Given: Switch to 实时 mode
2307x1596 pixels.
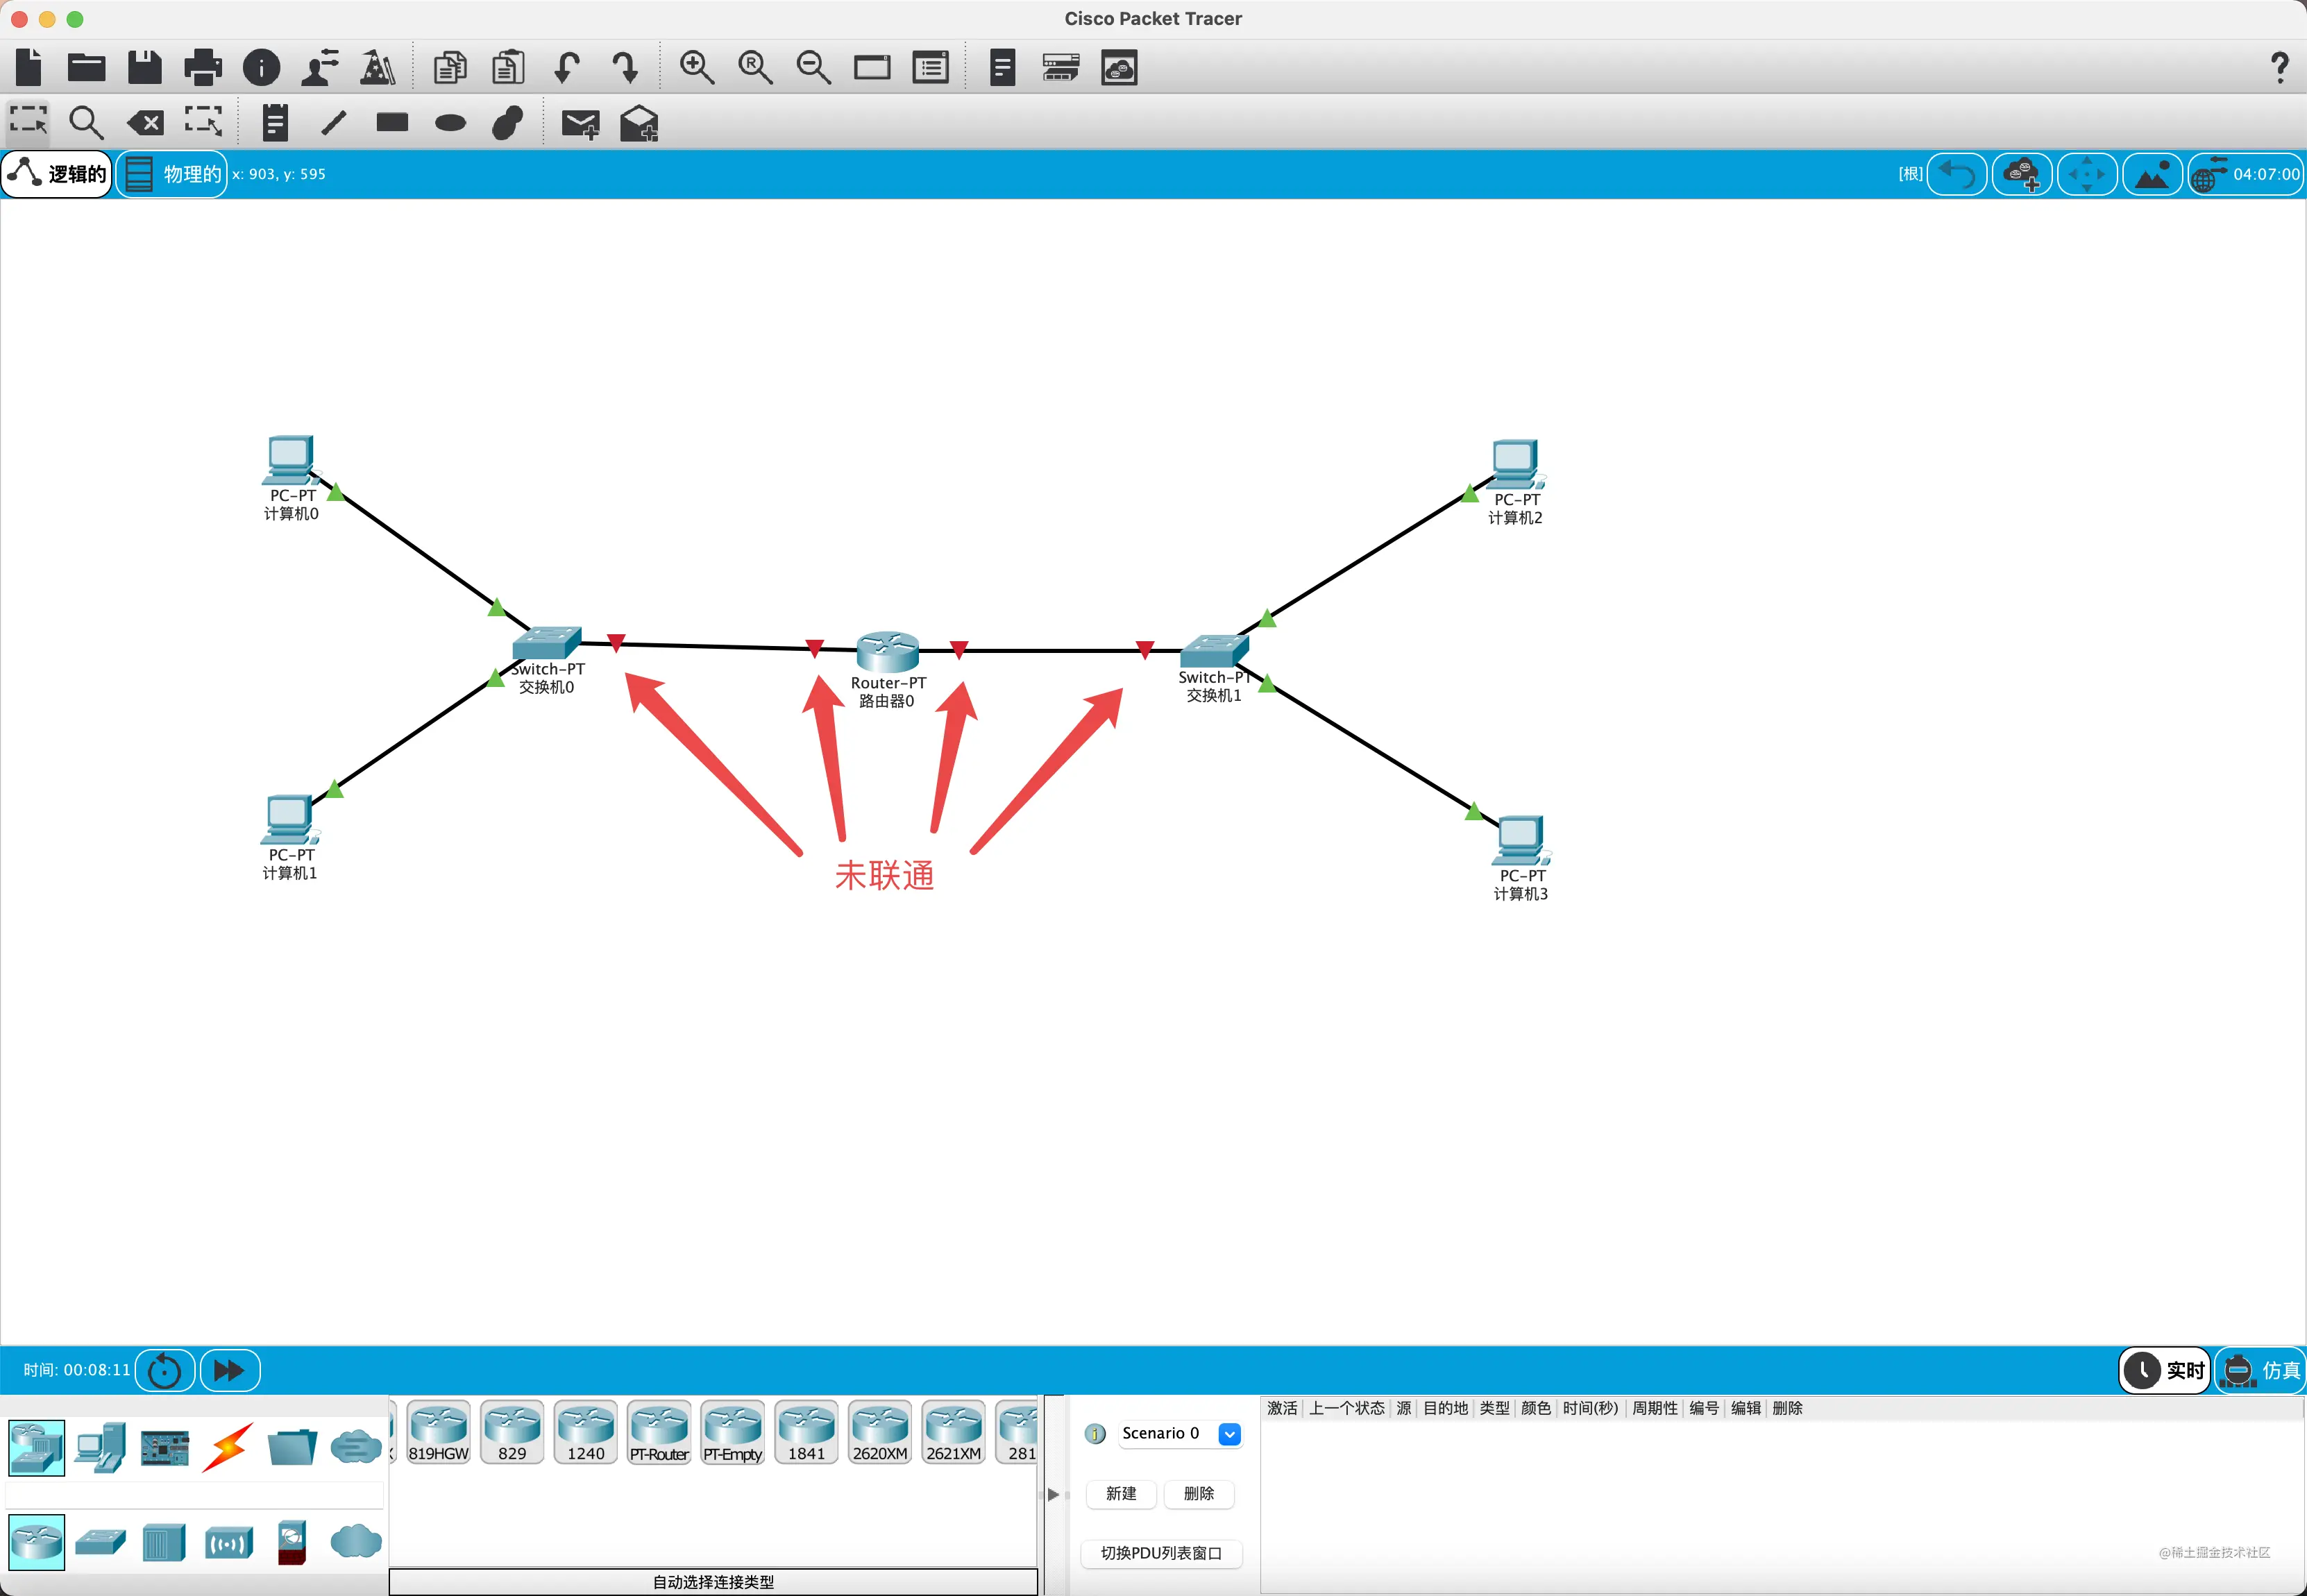Looking at the screenshot, I should tap(2165, 1370).
